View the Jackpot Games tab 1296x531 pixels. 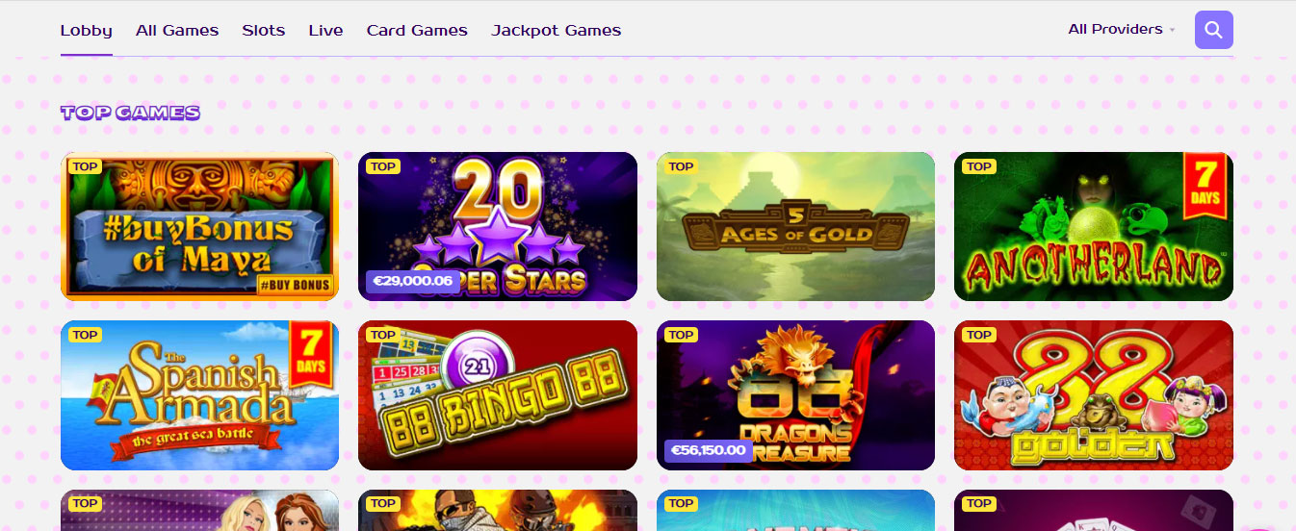tap(557, 30)
